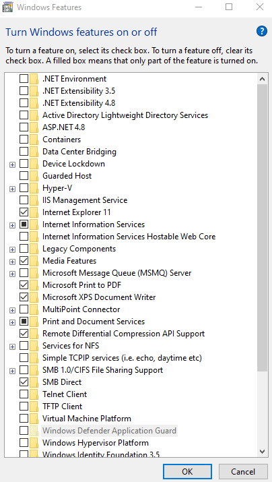Expand Internet Information Services plus sign
272x482 pixels.
pyautogui.click(x=12, y=225)
